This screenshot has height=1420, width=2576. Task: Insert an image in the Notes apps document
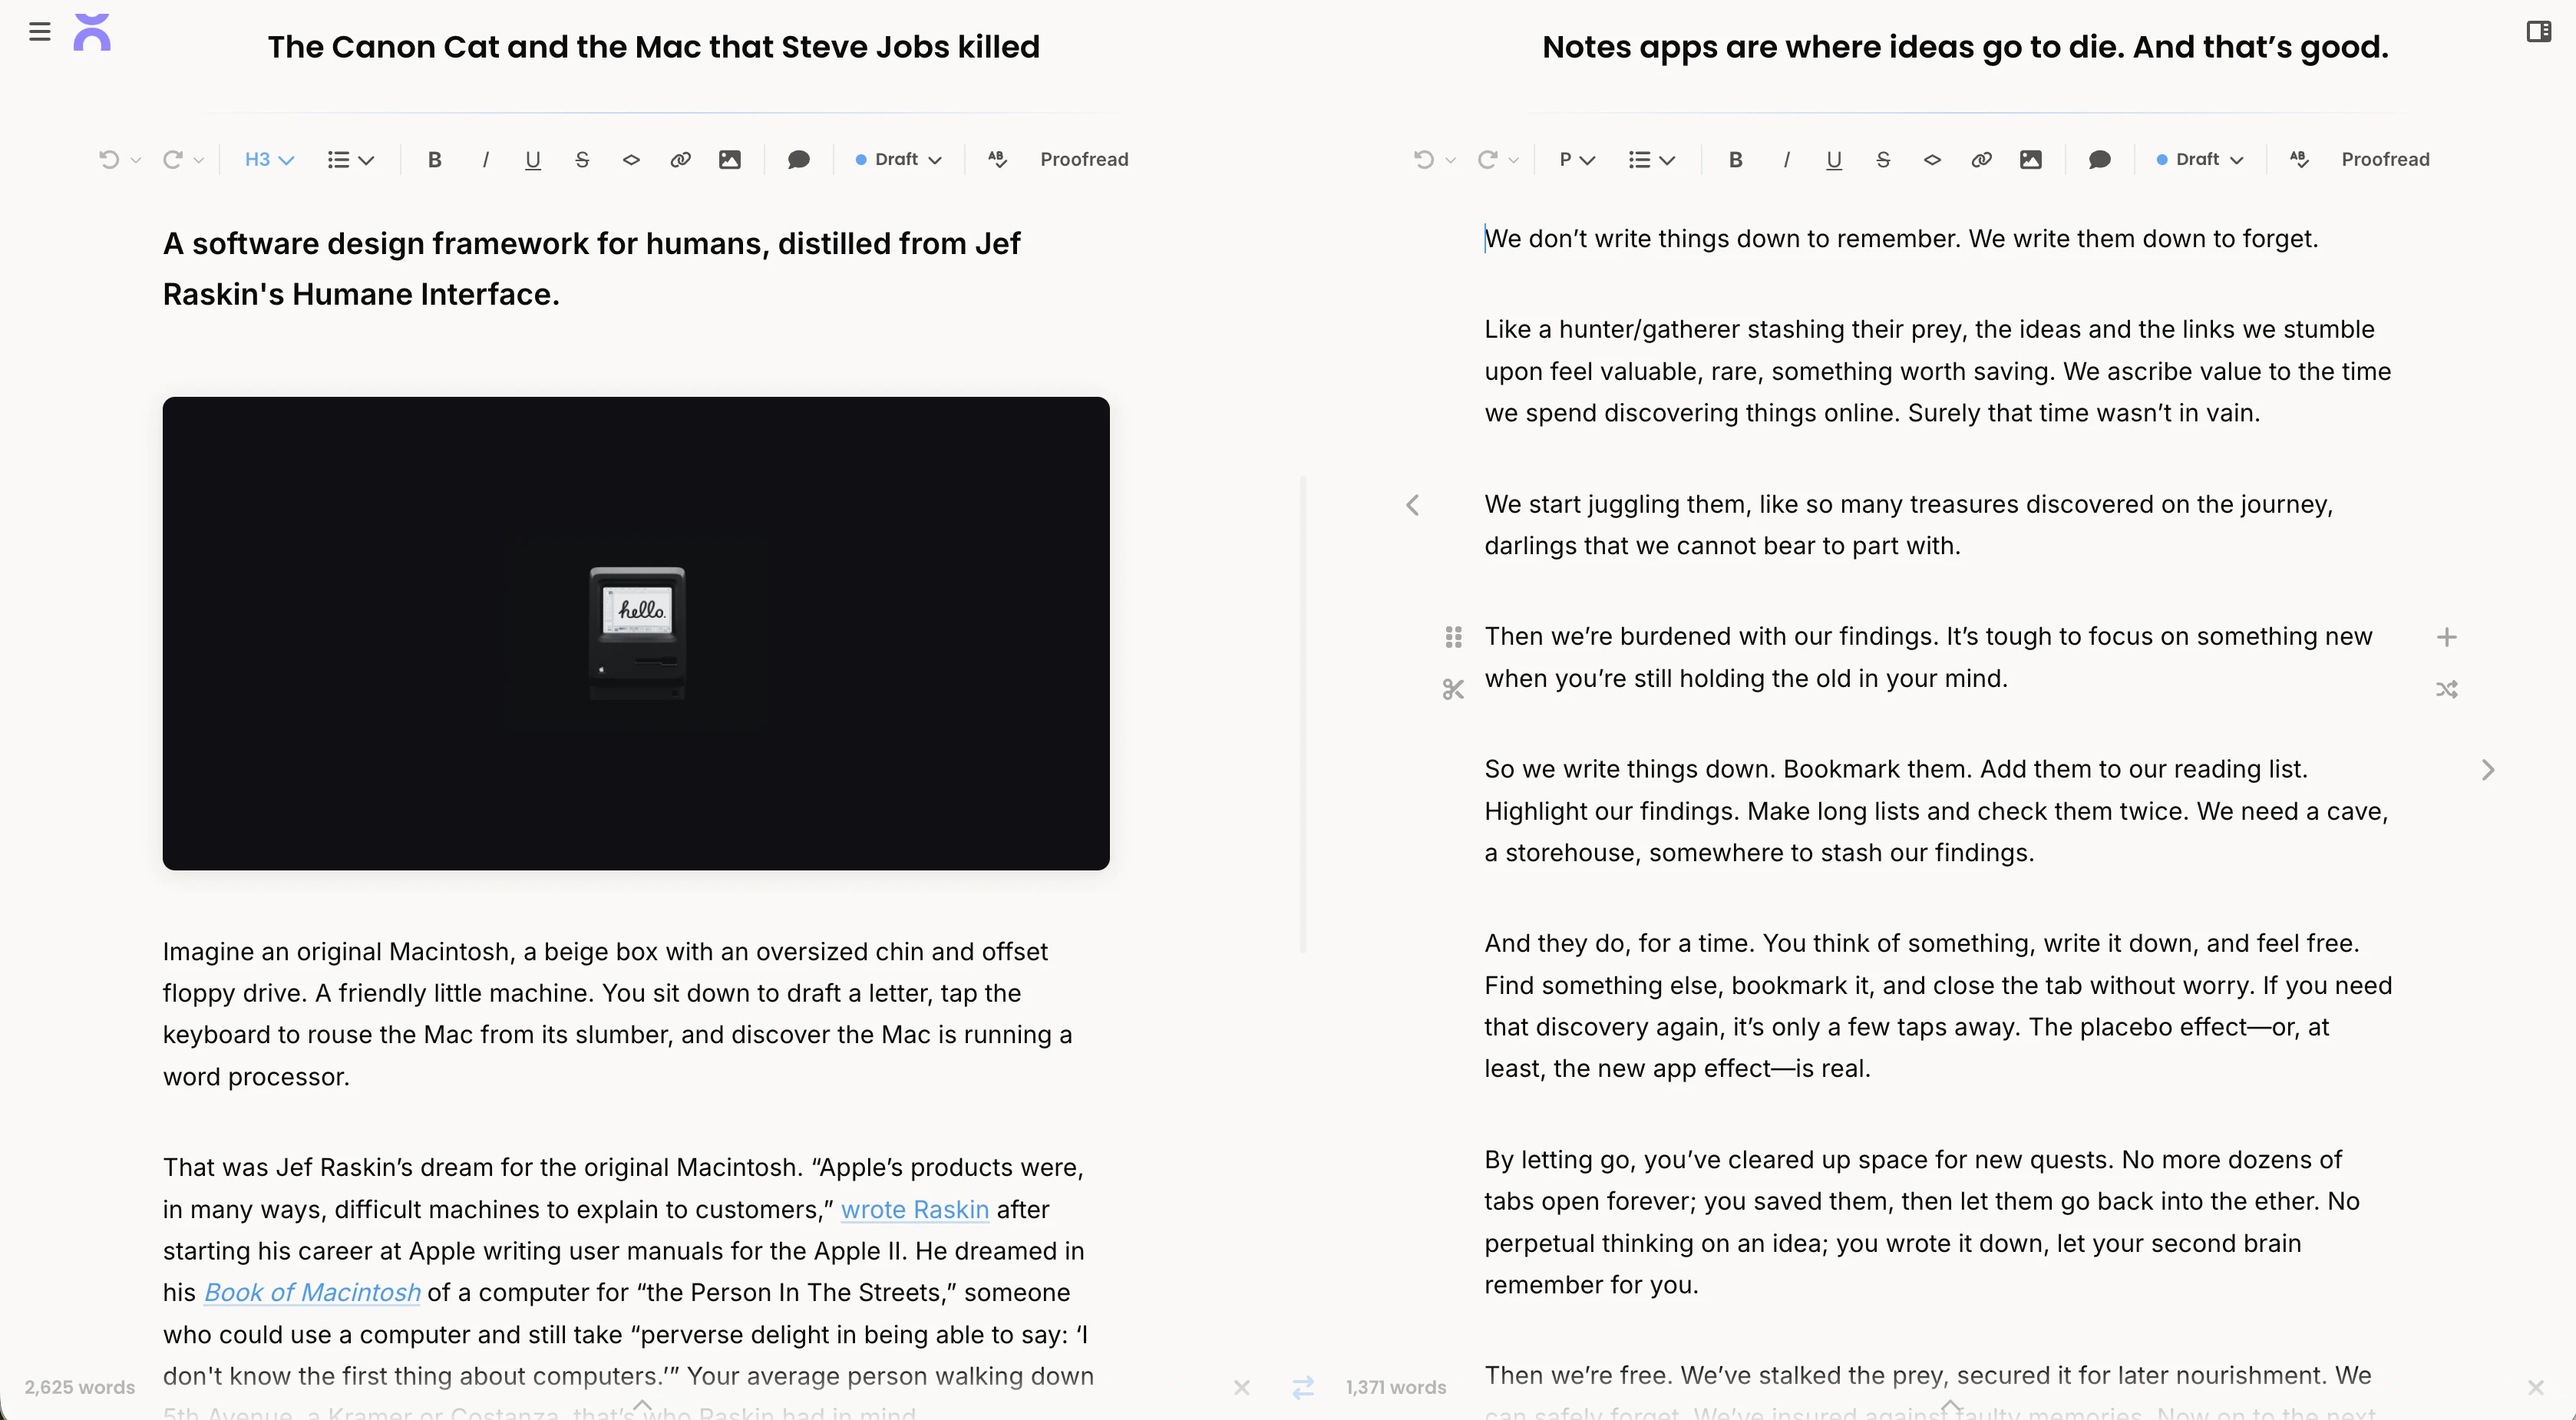coord(2031,160)
